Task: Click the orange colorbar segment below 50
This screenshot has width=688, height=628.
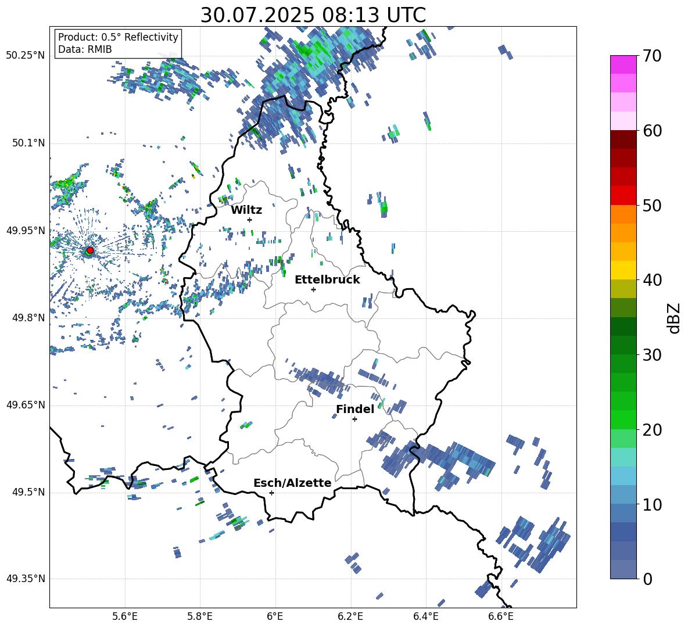Action: 623,214
